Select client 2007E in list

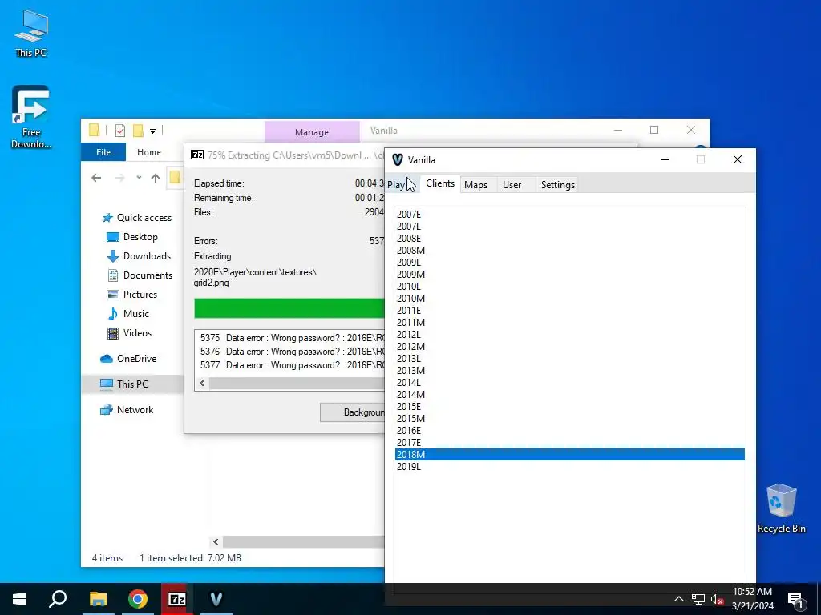pyautogui.click(x=570, y=215)
